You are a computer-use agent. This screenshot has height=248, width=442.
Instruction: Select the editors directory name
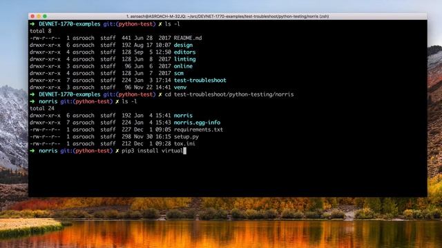tap(184, 52)
